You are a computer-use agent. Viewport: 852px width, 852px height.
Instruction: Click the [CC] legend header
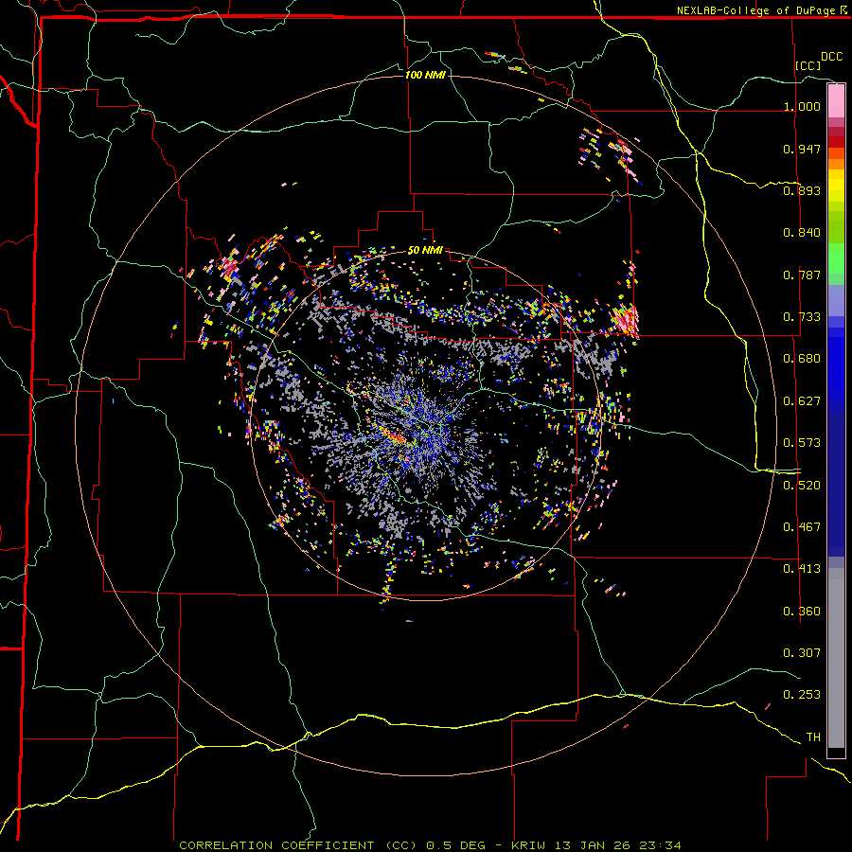pyautogui.click(x=808, y=65)
